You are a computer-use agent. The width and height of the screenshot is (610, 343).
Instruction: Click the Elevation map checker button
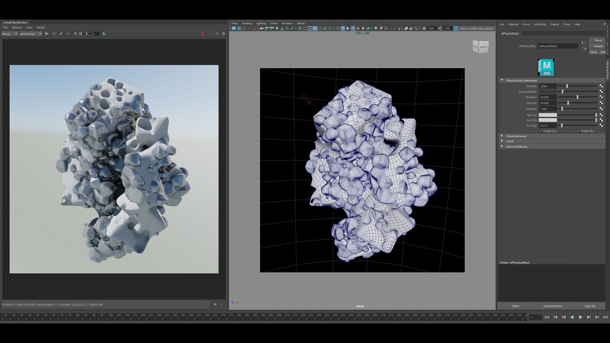pyautogui.click(x=601, y=97)
